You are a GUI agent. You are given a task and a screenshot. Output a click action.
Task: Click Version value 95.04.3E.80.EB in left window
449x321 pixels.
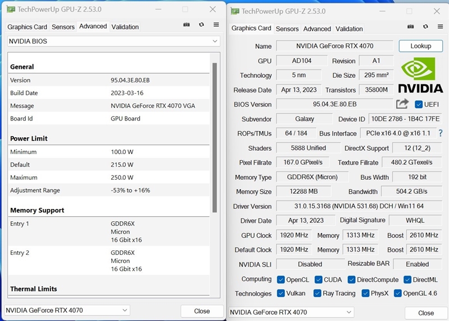[130, 80]
